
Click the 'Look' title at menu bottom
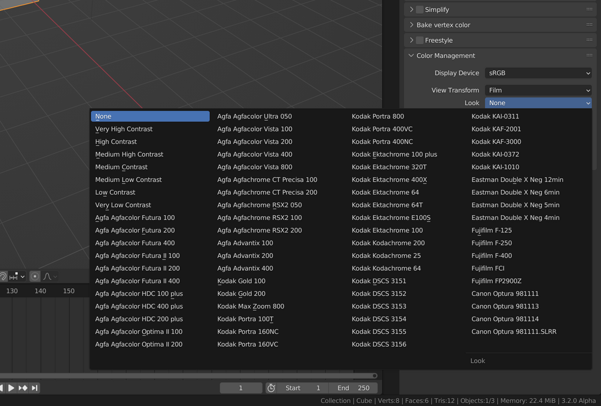pyautogui.click(x=478, y=361)
